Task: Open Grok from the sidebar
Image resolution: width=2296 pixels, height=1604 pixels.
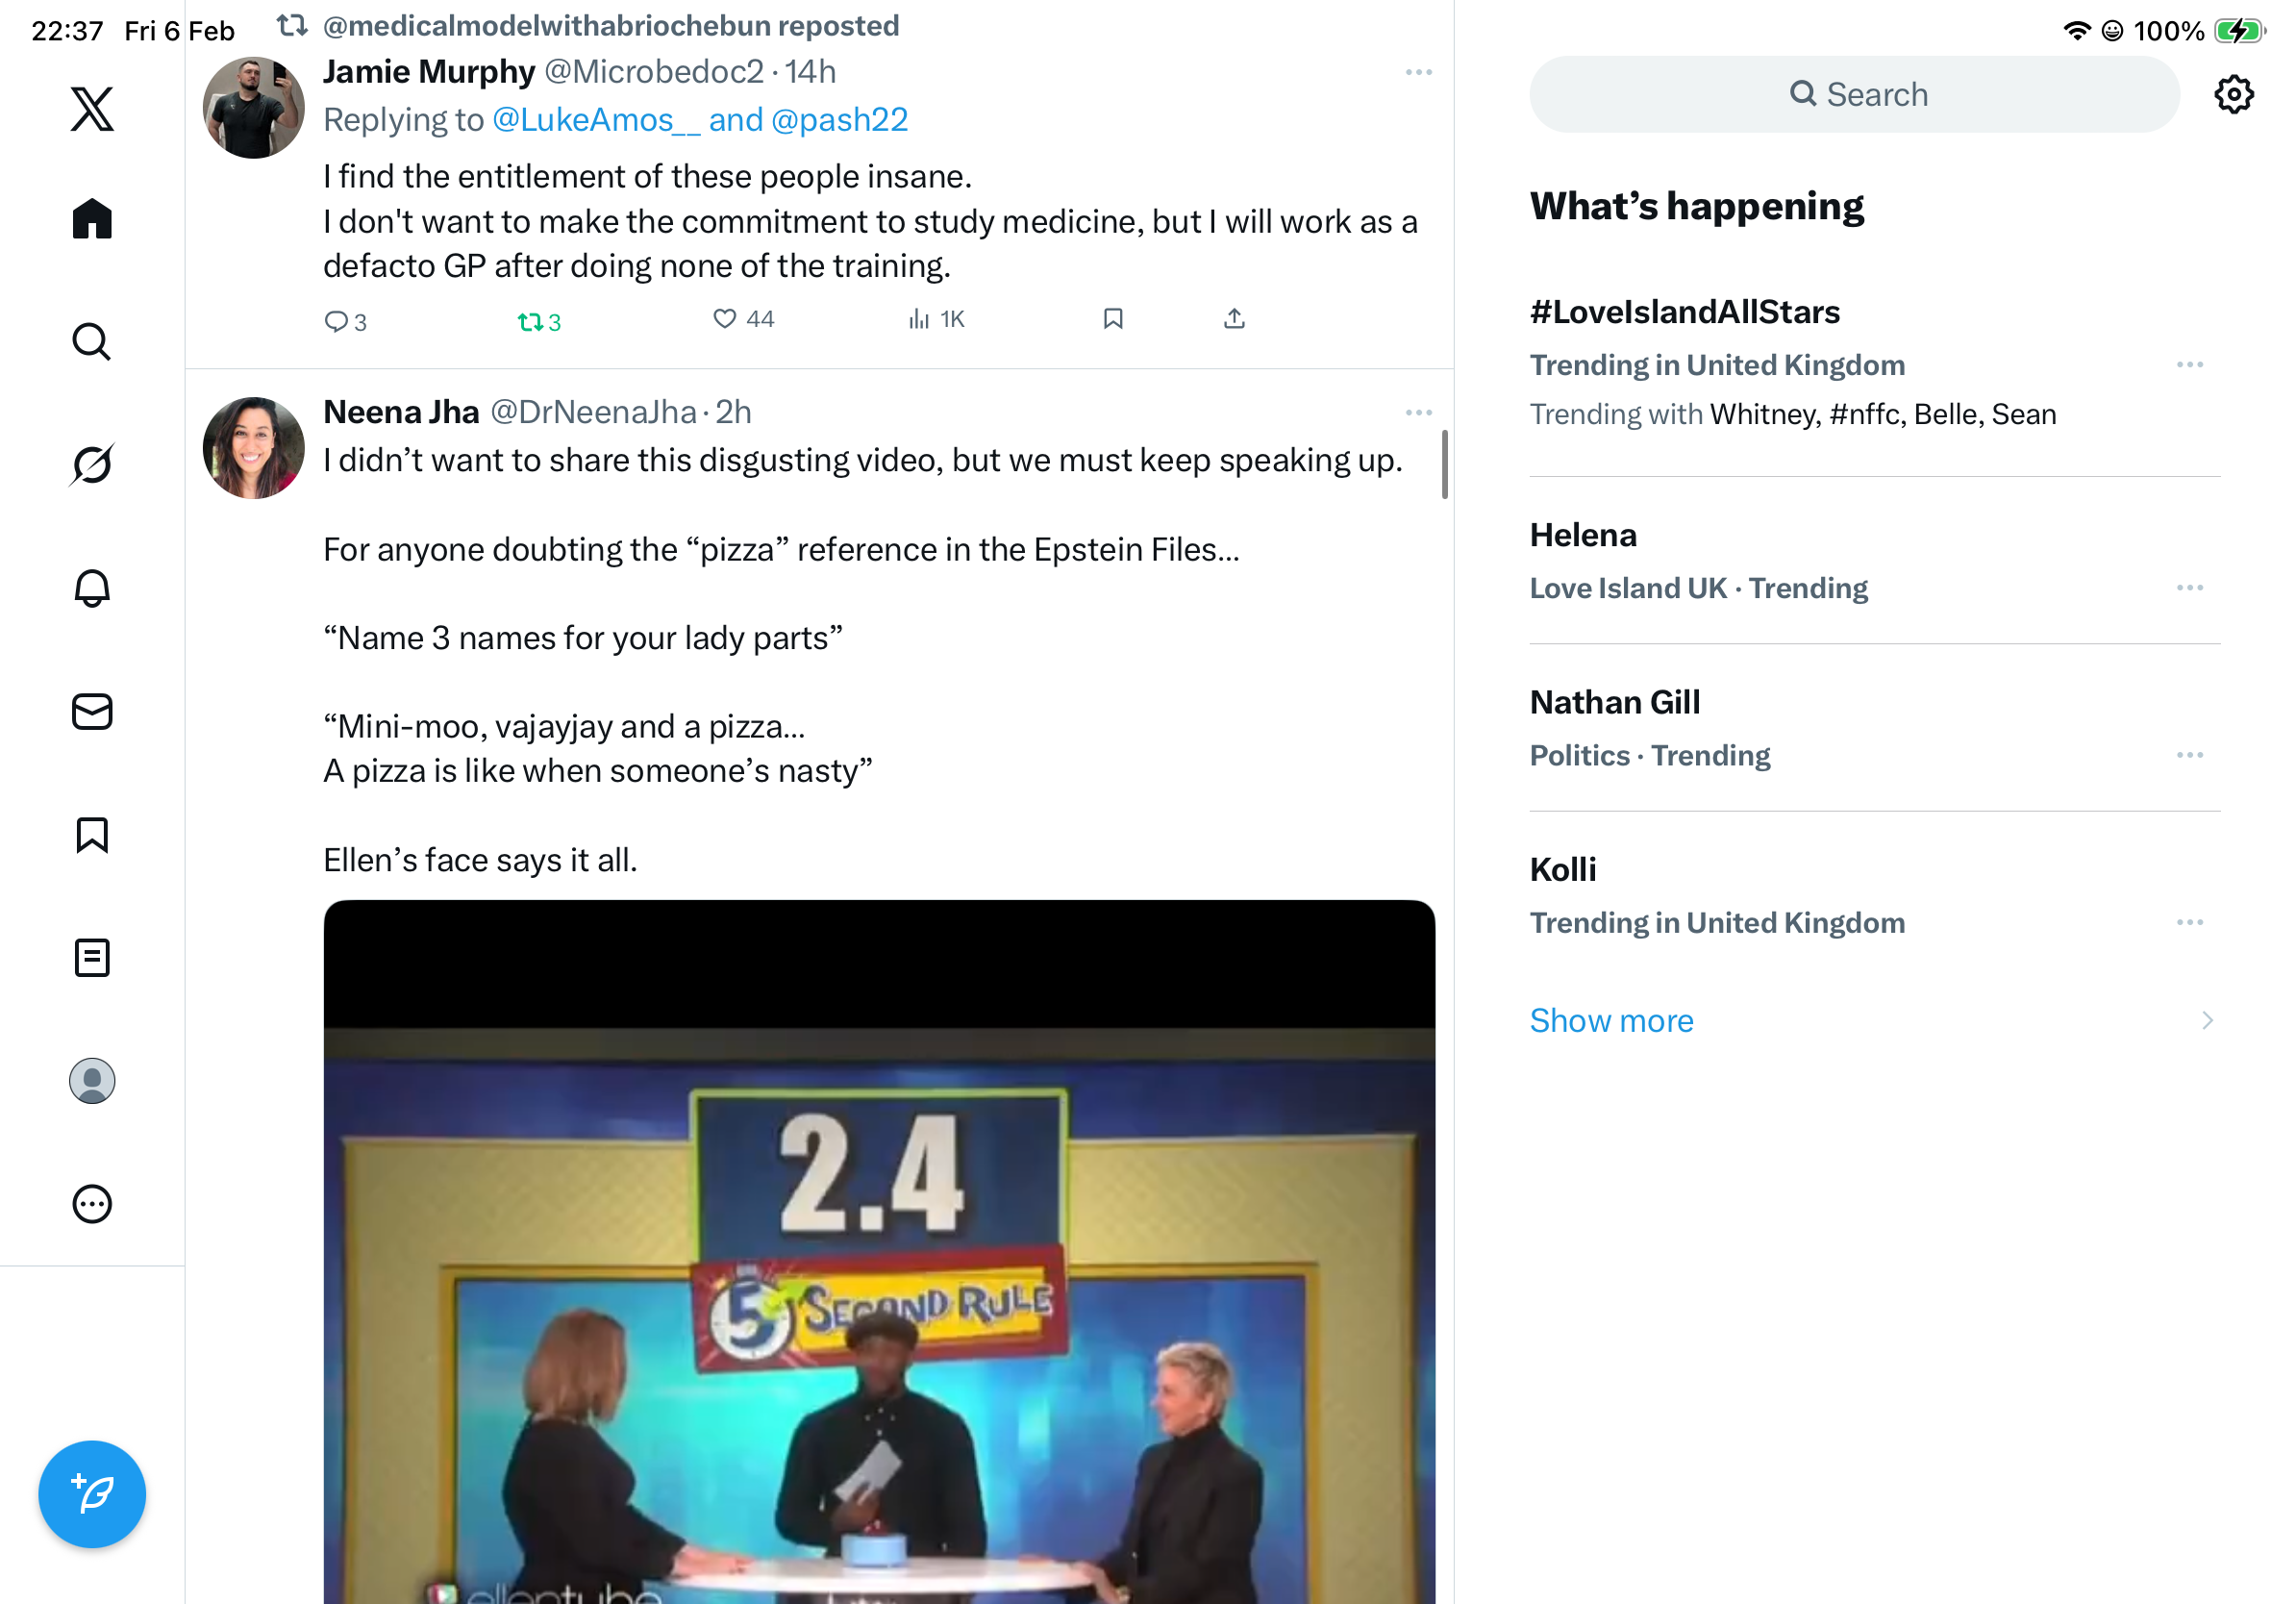Action: pyautogui.click(x=92, y=464)
